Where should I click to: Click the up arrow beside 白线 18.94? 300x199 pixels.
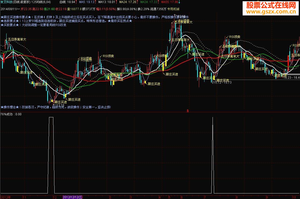click(76, 2)
